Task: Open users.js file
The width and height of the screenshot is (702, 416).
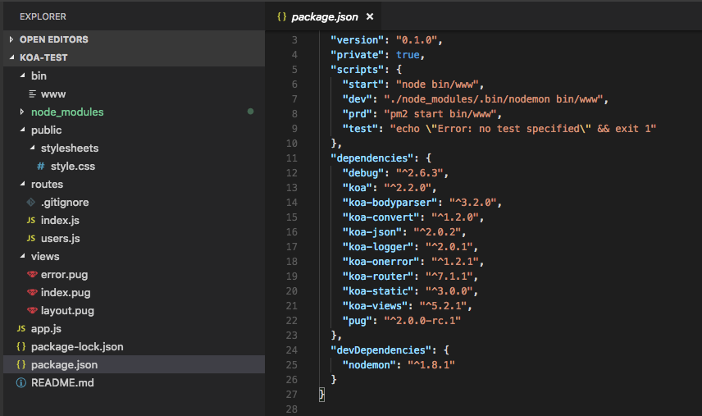Action: pos(61,238)
